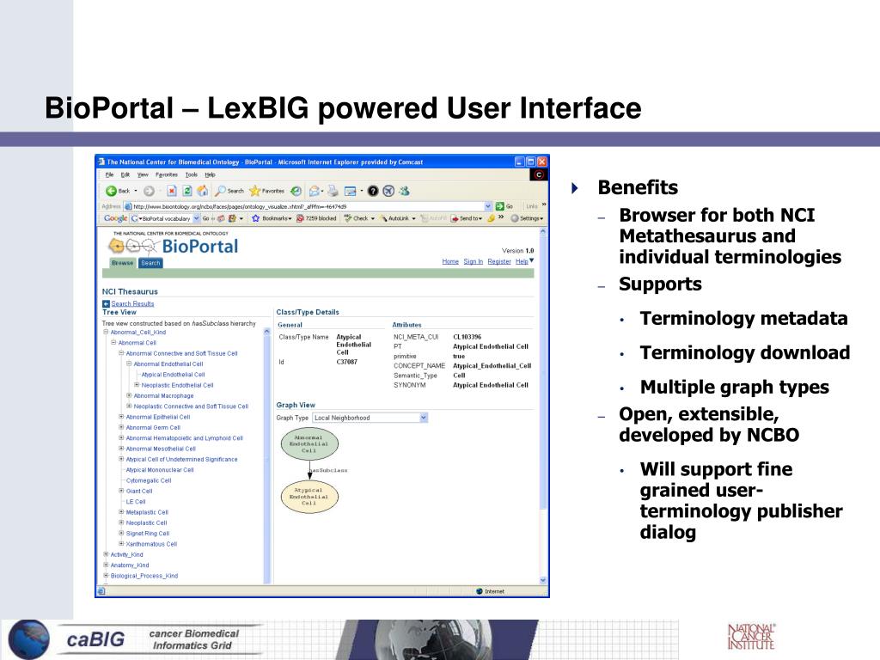Image resolution: width=880 pixels, height=660 pixels.
Task: Click the Messenger buddy icon
Action: tap(404, 192)
